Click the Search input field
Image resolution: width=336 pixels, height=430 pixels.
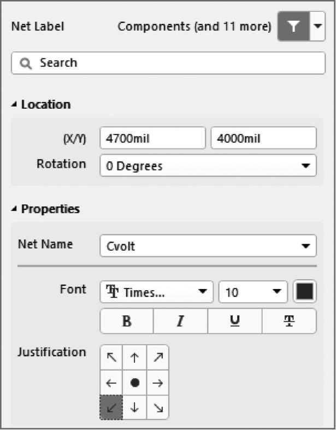point(168,63)
